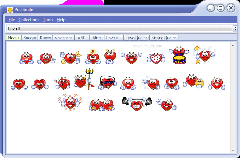Pick the heart surrounded by blue sparkles

point(151,83)
